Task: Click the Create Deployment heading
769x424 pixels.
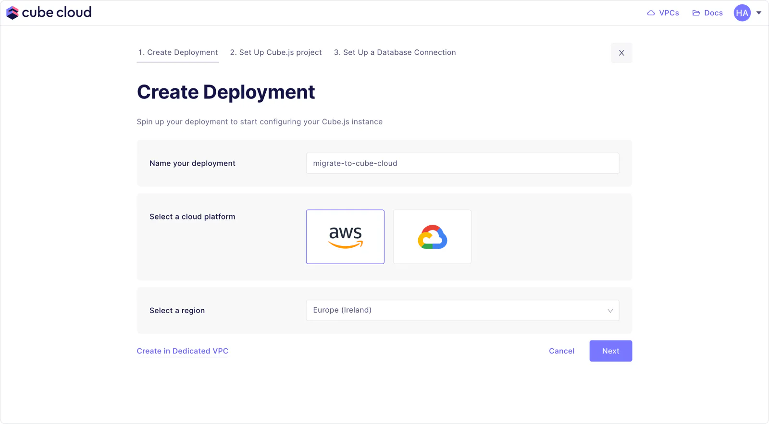Action: [x=226, y=92]
